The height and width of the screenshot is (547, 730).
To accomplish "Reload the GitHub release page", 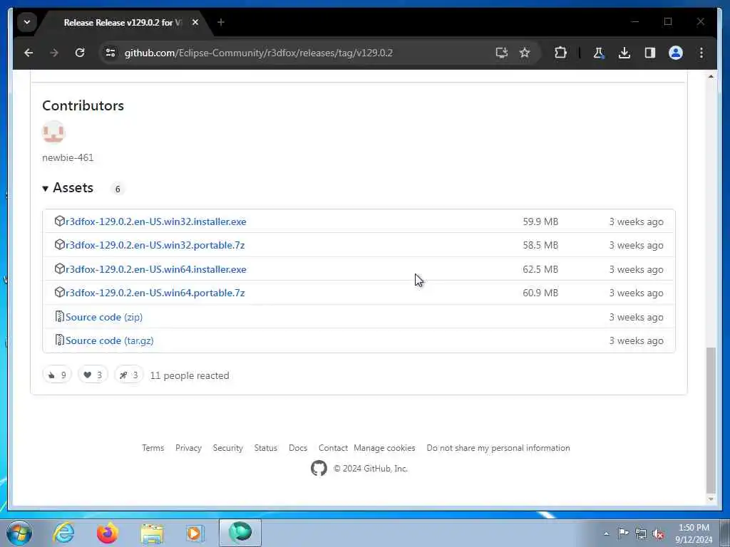I will tap(80, 53).
